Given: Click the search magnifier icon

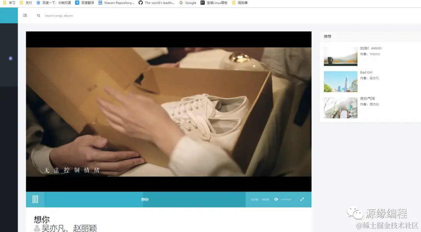Looking at the screenshot, I should coord(39,16).
